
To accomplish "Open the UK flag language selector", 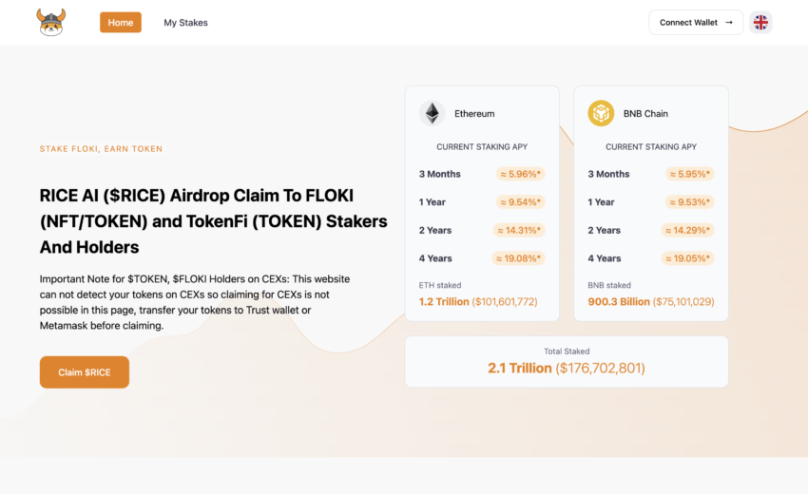I will (760, 23).
